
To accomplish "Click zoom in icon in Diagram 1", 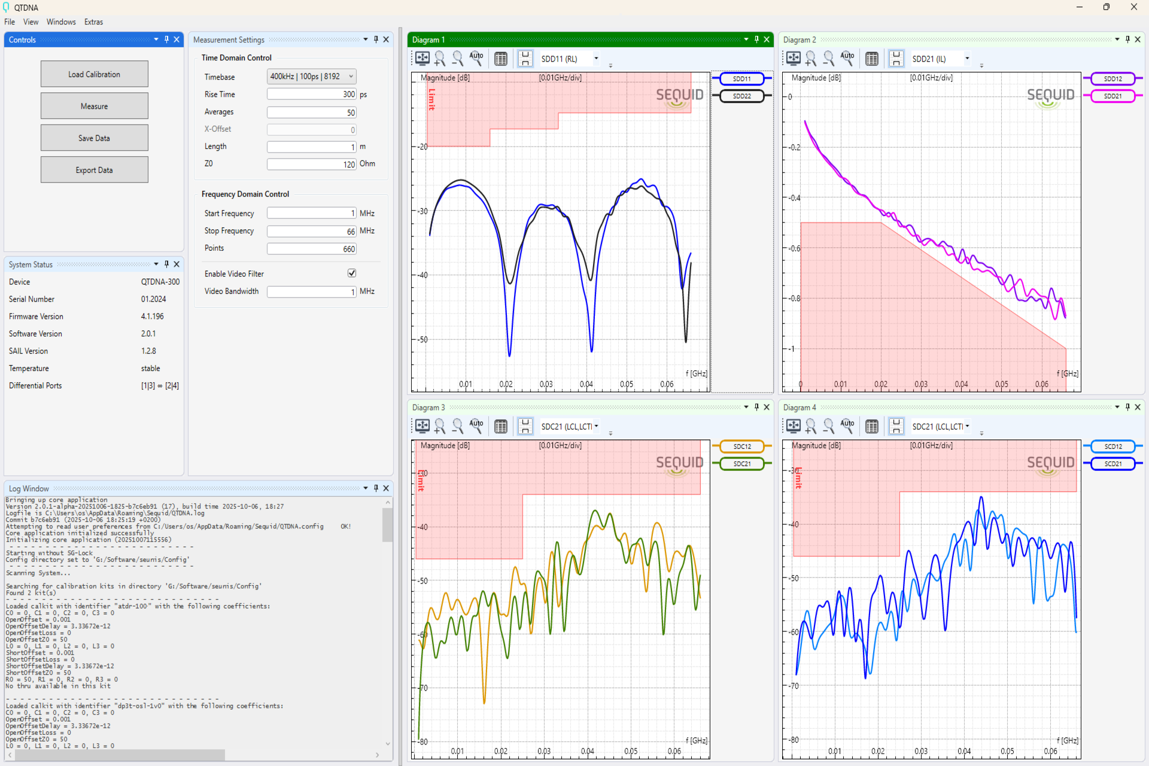I will point(440,58).
